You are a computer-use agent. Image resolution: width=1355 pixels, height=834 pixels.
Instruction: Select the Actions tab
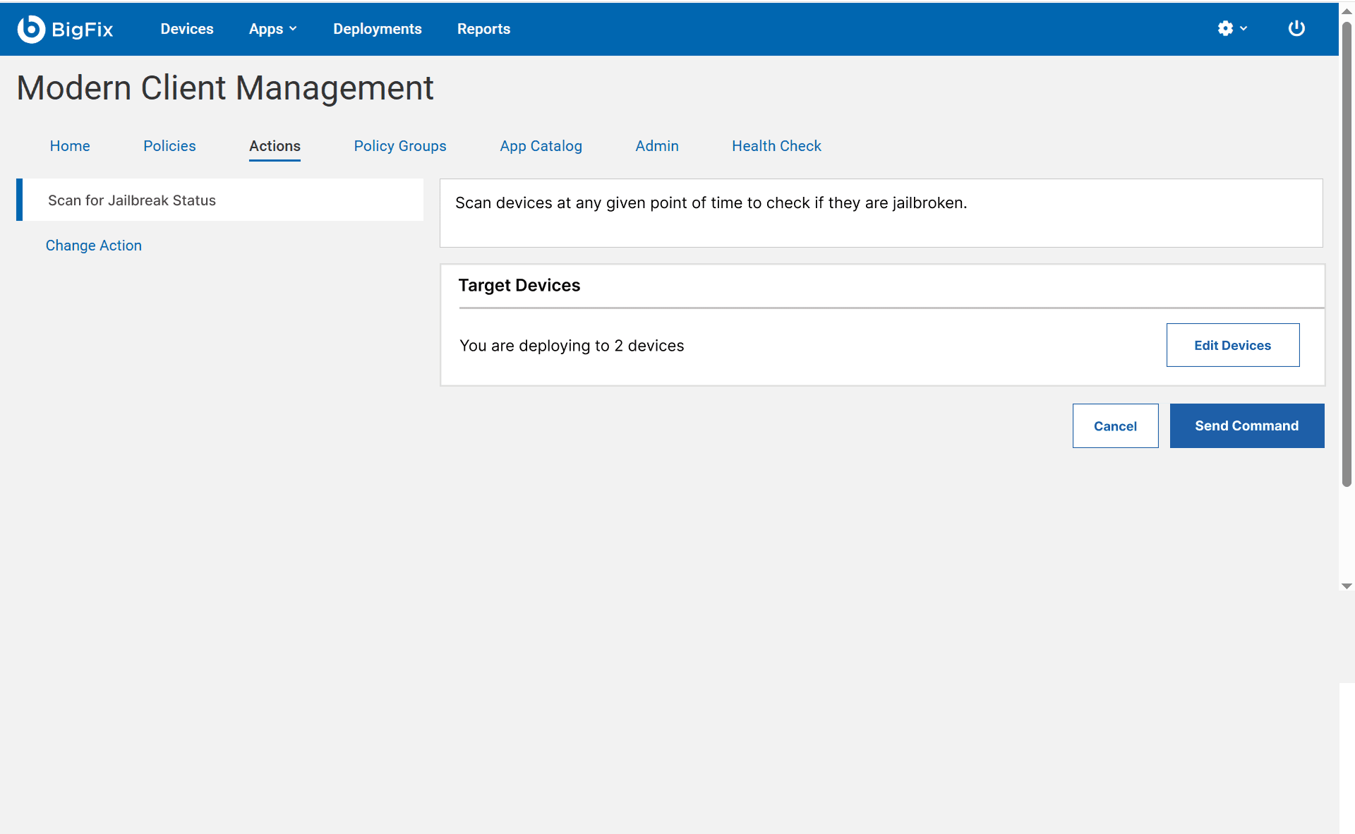point(275,146)
